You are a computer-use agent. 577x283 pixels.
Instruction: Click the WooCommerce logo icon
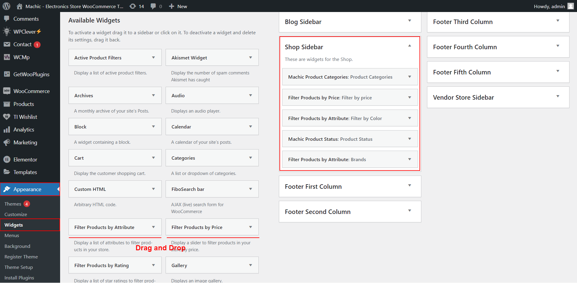pos(7,91)
